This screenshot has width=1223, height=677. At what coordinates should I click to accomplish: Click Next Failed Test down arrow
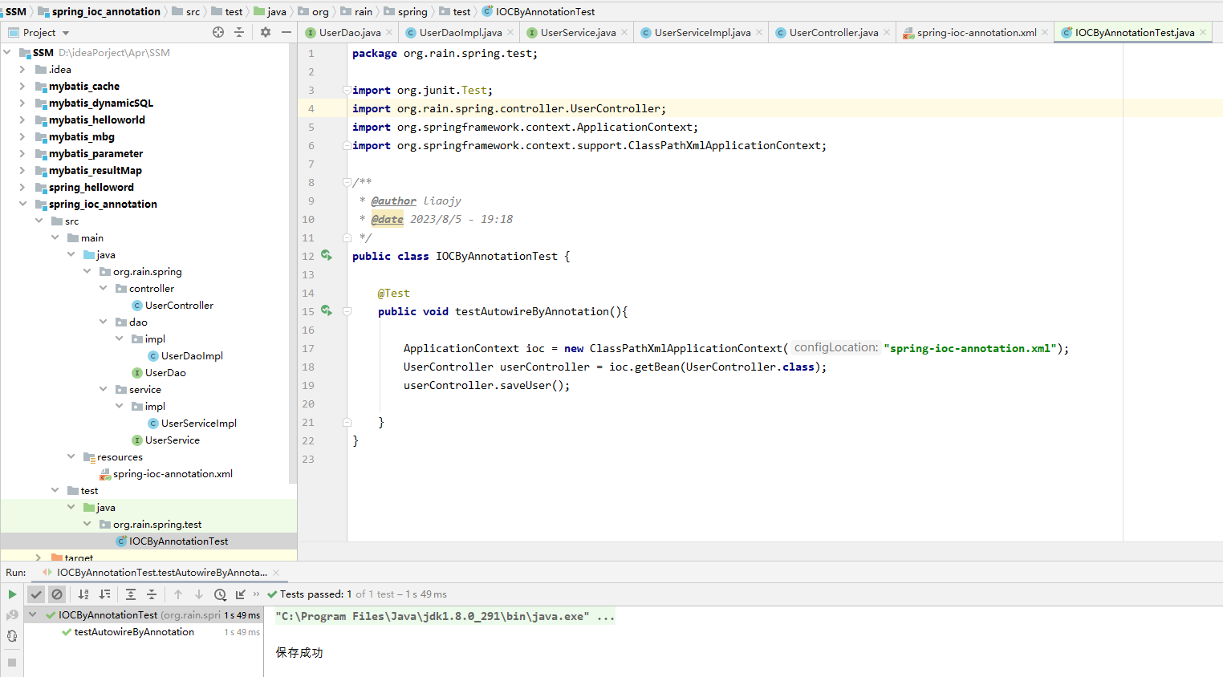coord(199,594)
